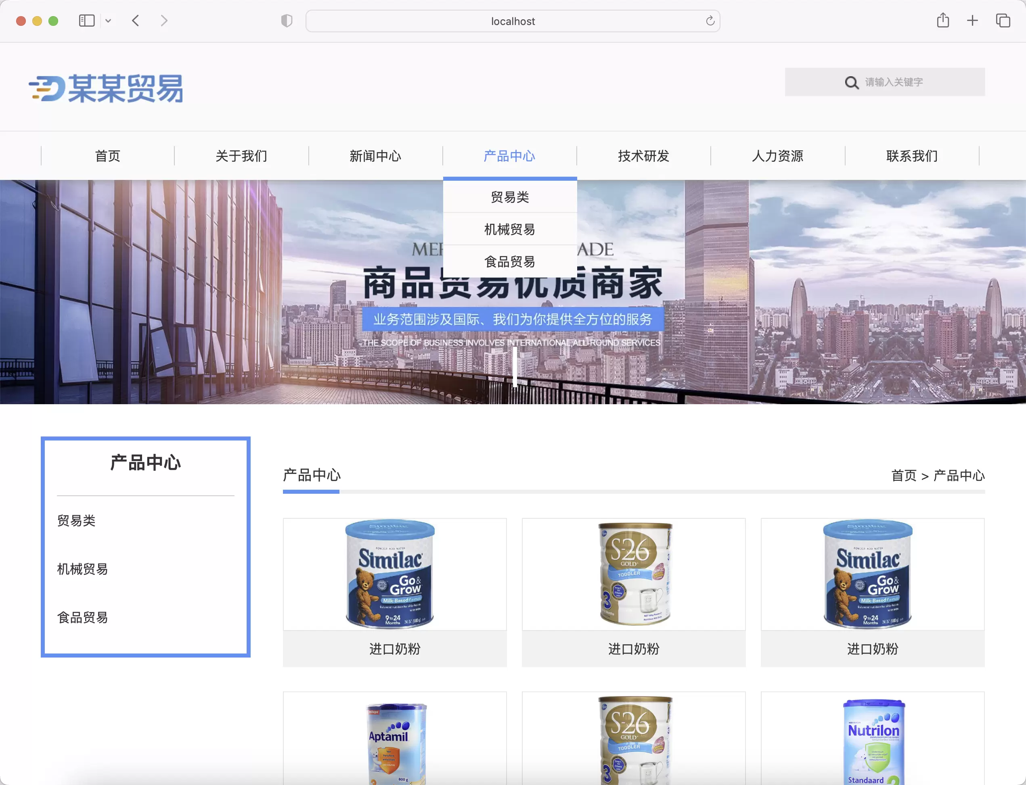Choose 贸易类 in the dropdown submenu
Viewport: 1026px width, 785px height.
[510, 197]
